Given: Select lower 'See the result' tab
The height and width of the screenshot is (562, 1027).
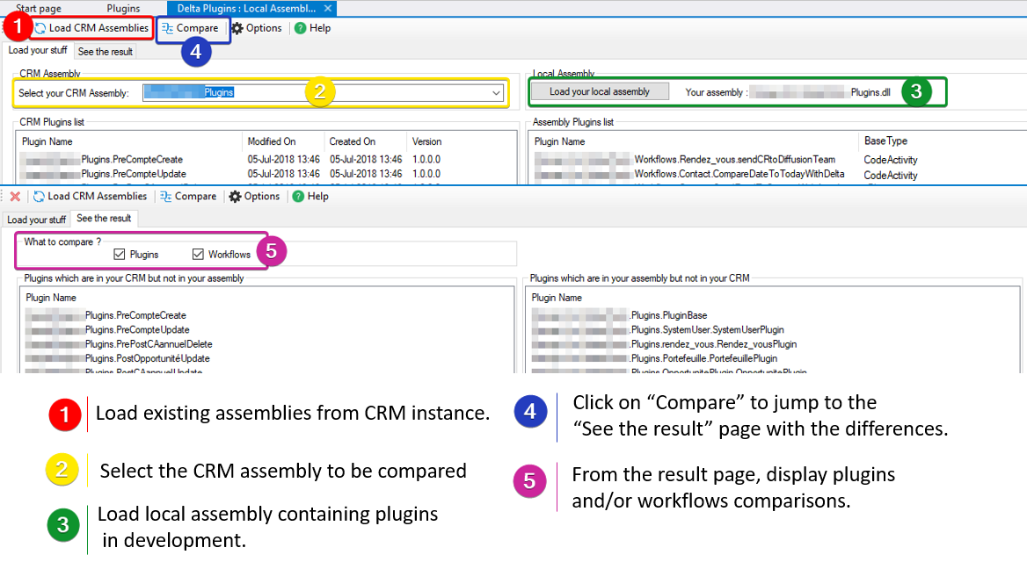Looking at the screenshot, I should 104,219.
